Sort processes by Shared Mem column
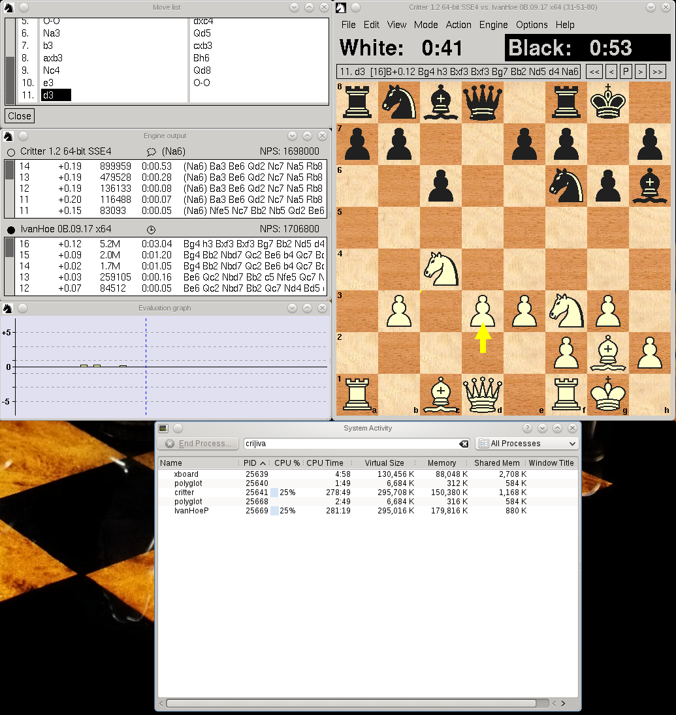Viewport: 676px width, 715px height. 496,463
